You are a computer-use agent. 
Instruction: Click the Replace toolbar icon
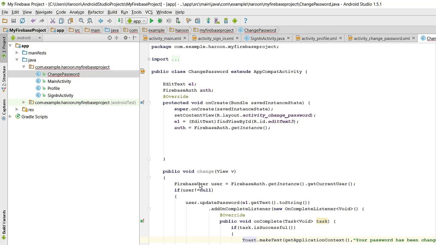click(90, 21)
